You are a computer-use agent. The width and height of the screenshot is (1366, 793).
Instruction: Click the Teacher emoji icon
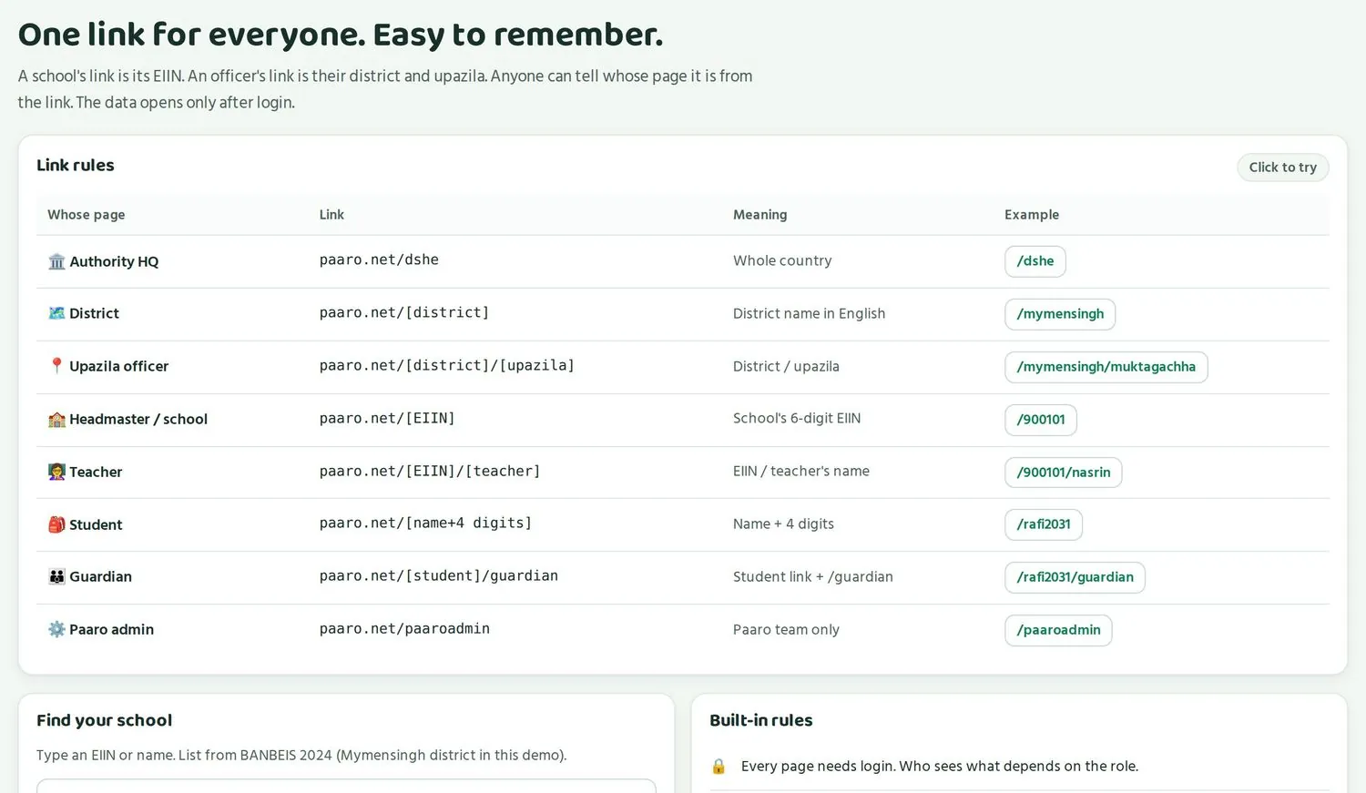[x=56, y=472]
